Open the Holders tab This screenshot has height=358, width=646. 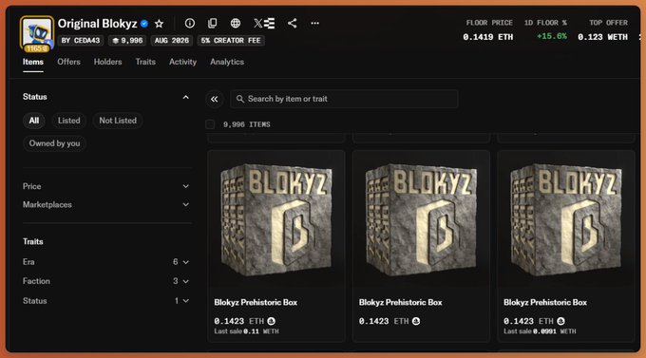point(107,62)
